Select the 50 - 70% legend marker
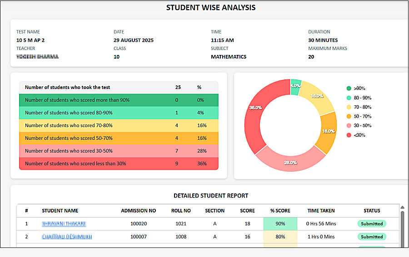 [x=349, y=117]
